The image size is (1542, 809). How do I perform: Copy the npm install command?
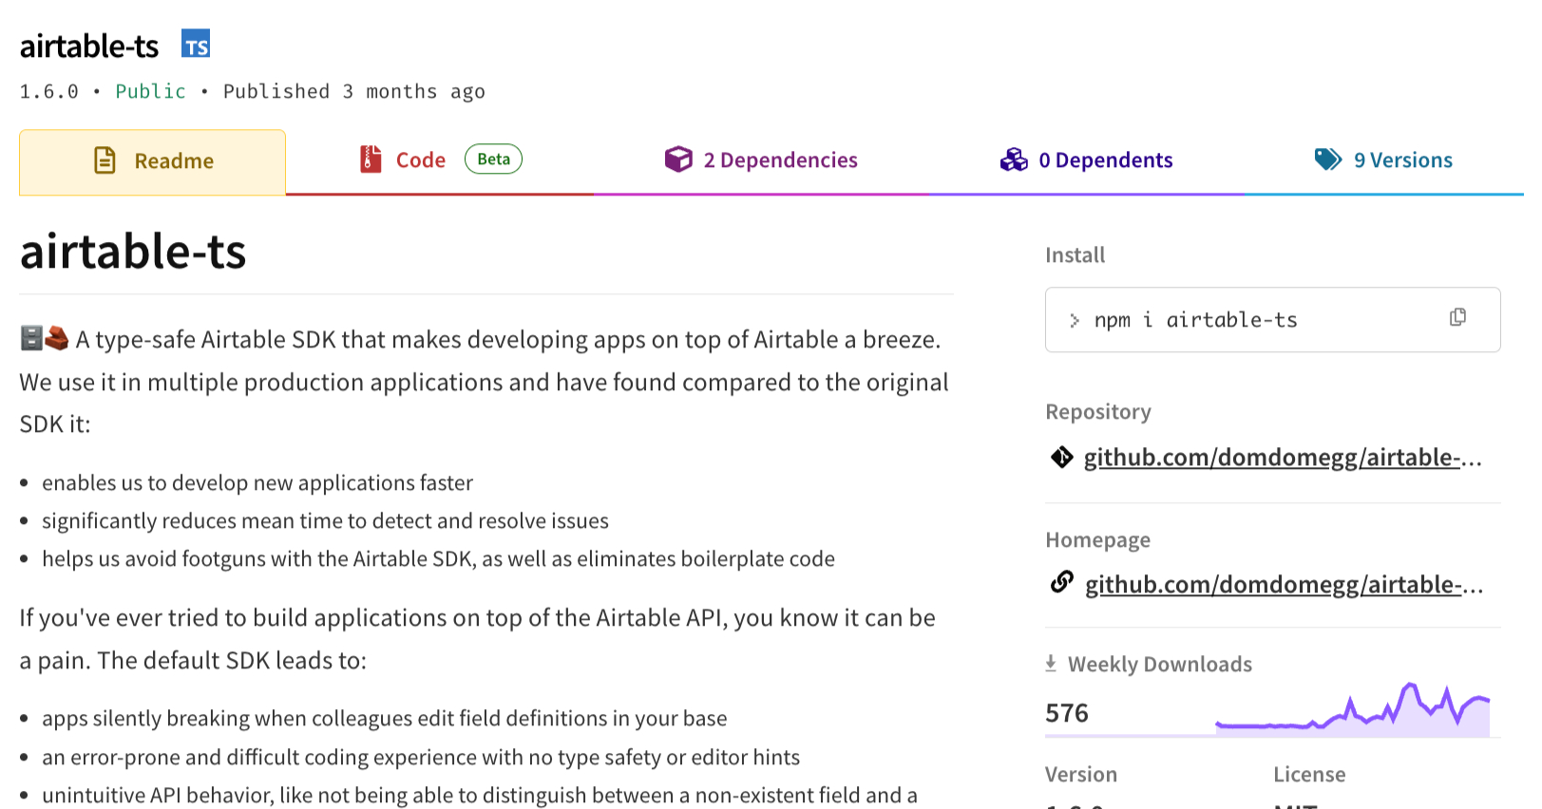pyautogui.click(x=1457, y=318)
